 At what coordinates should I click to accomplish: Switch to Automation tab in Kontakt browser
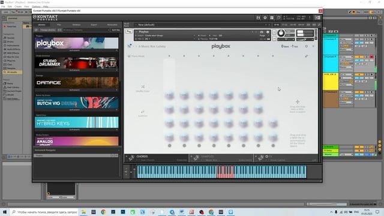click(112, 25)
